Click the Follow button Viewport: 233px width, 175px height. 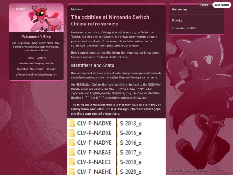(x=205, y=5)
